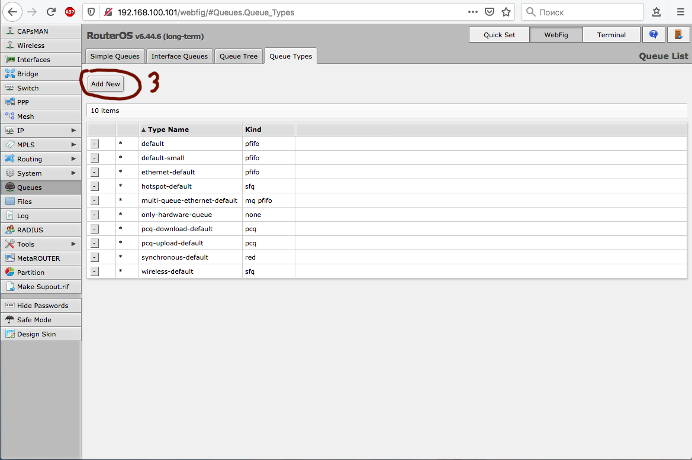
Task: Click the MPLS menu icon
Action: click(x=9, y=144)
